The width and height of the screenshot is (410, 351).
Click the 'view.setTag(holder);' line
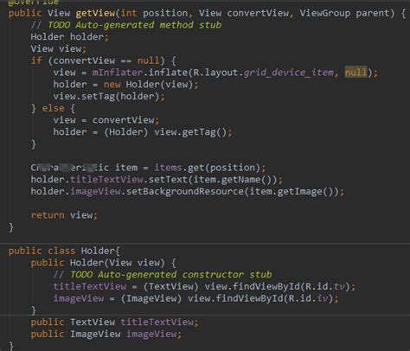pos(109,96)
